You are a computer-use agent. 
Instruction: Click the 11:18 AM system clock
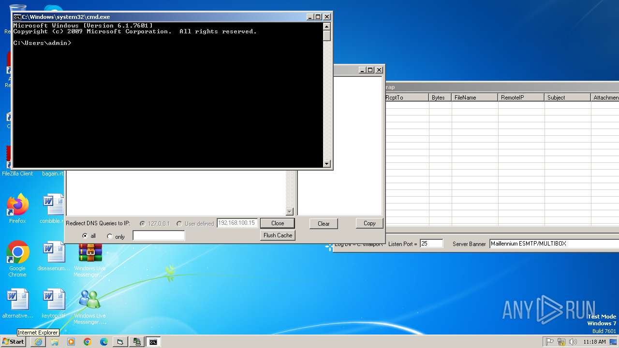(x=594, y=342)
